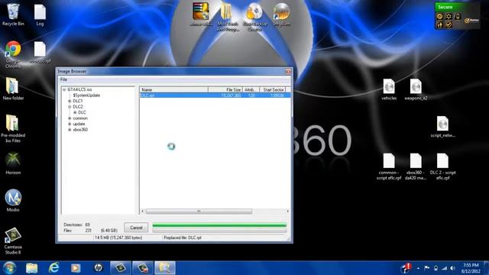
Task: Cancel the file replace operation
Action: pyautogui.click(x=136, y=228)
